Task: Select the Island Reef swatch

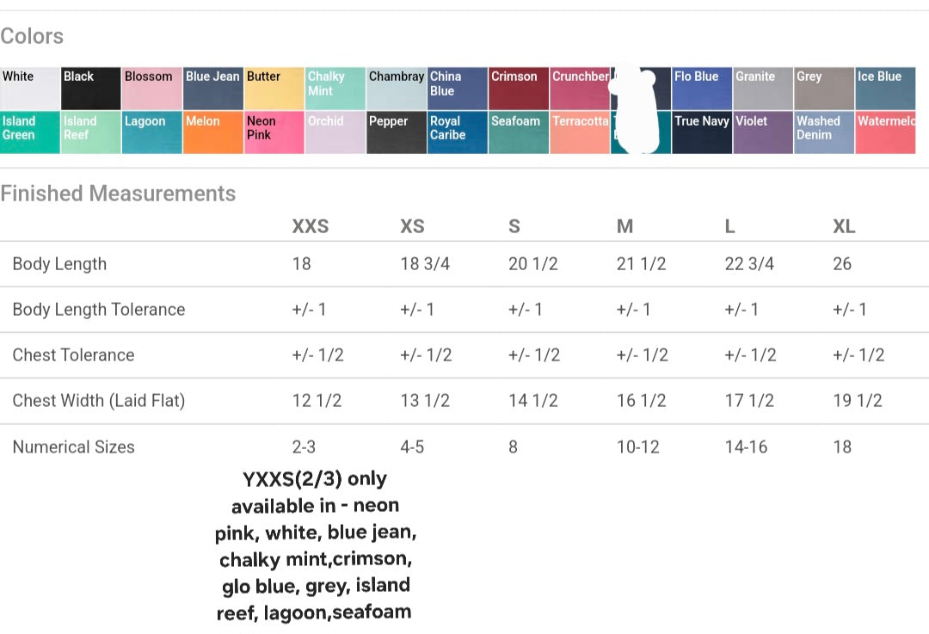Action: point(90,133)
